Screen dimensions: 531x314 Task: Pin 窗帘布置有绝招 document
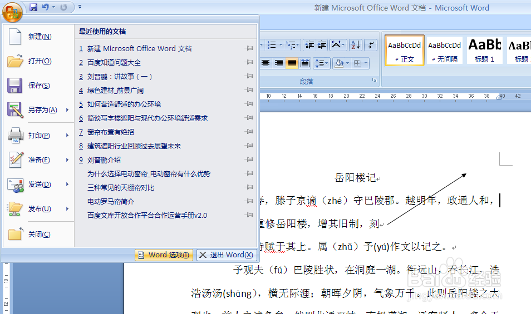pyautogui.click(x=249, y=132)
